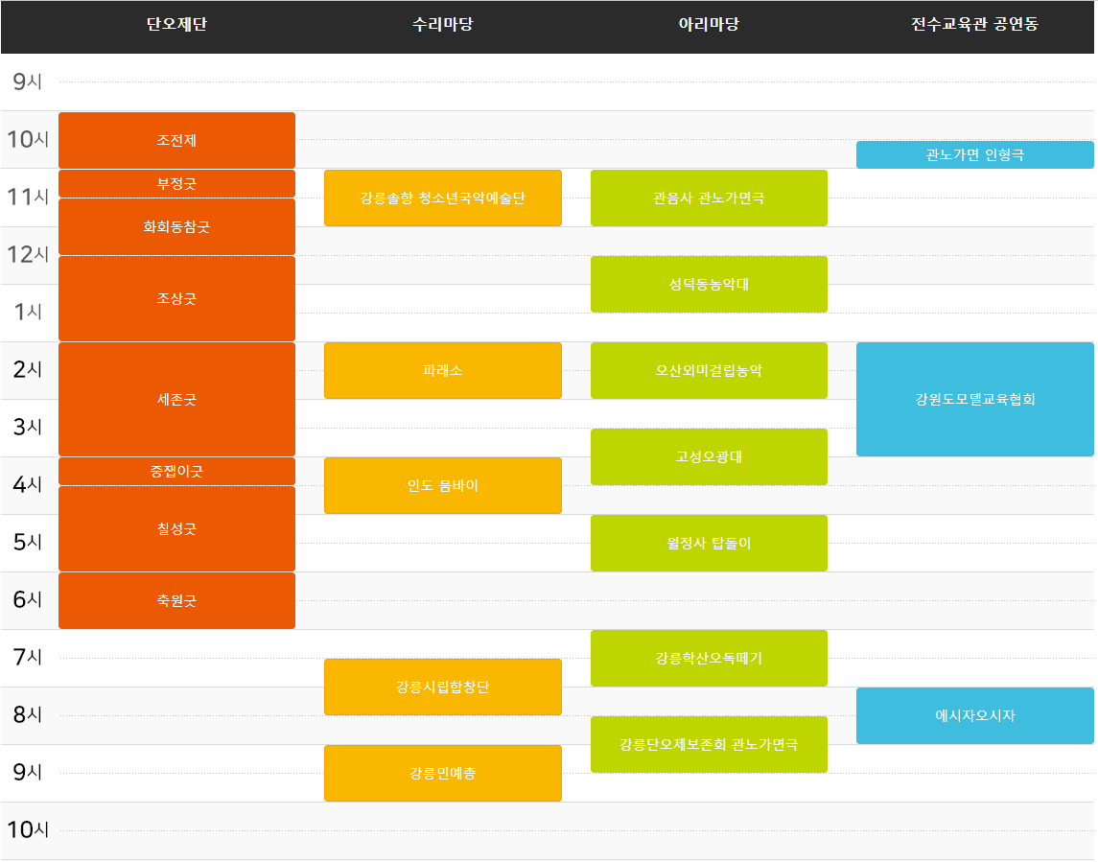
Task: Click the 1시 time label
Action: (27, 312)
